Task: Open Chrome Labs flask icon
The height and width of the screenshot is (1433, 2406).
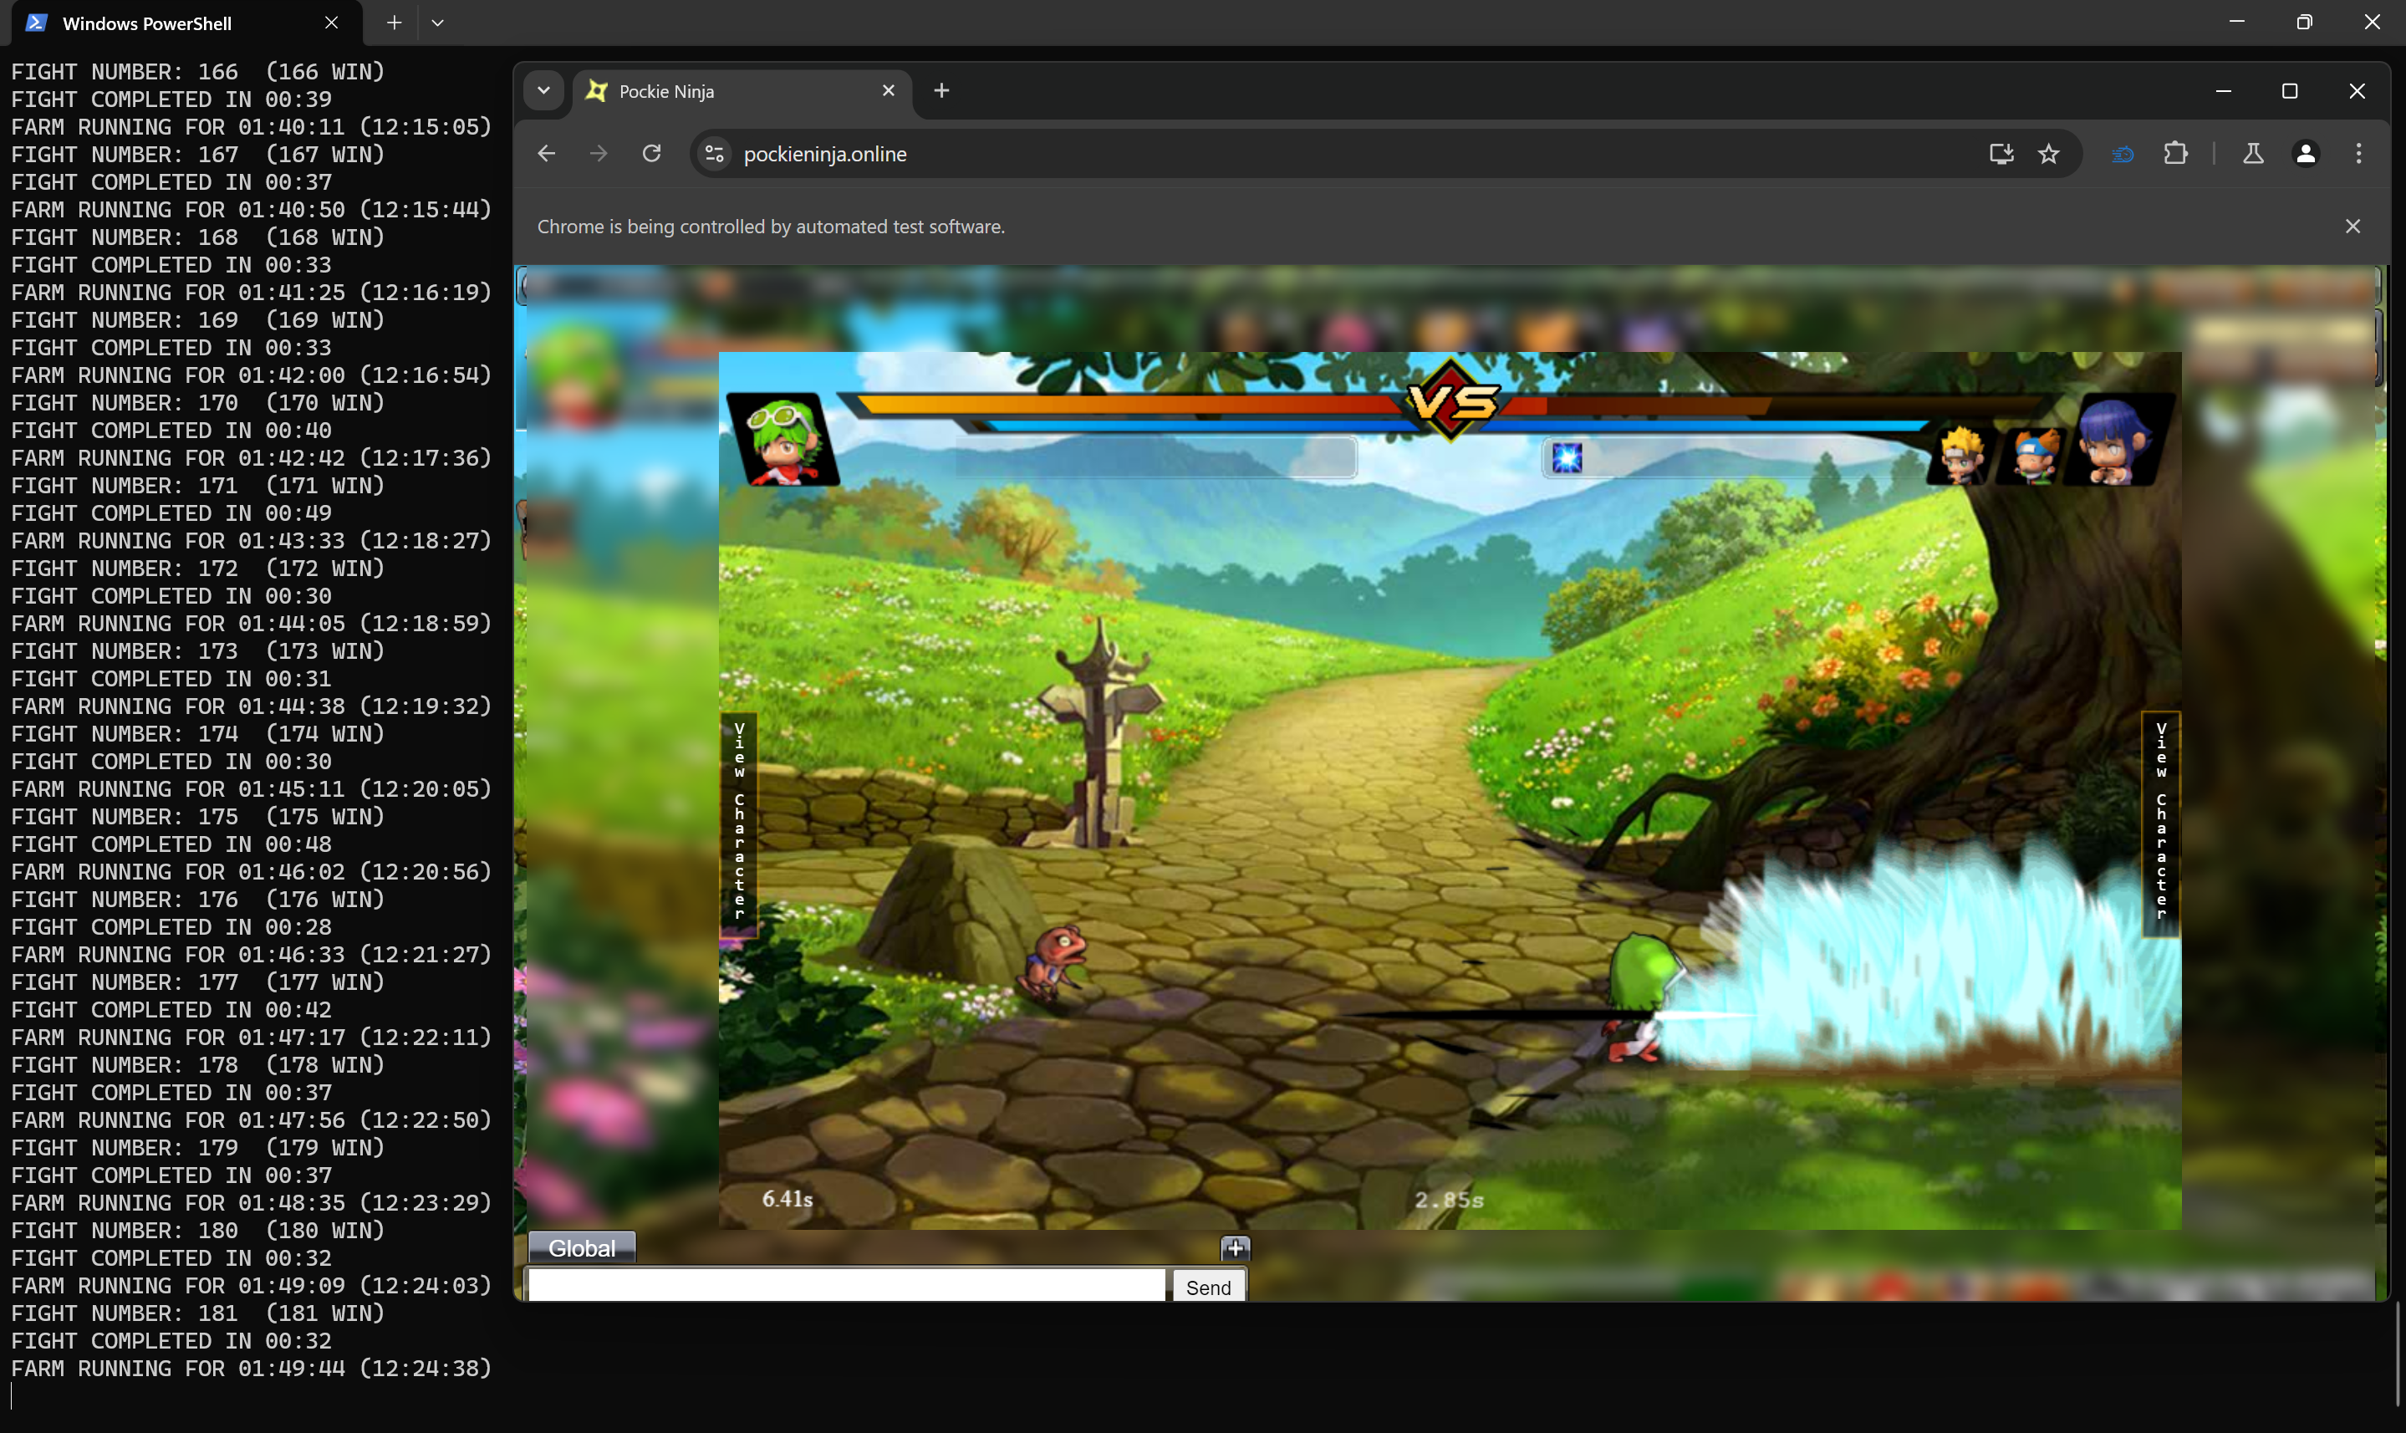Action: pyautogui.click(x=2254, y=154)
